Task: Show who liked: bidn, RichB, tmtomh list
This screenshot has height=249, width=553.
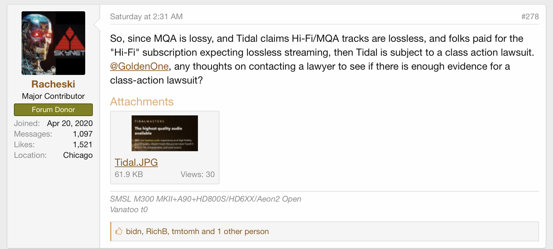Action: pyautogui.click(x=197, y=231)
